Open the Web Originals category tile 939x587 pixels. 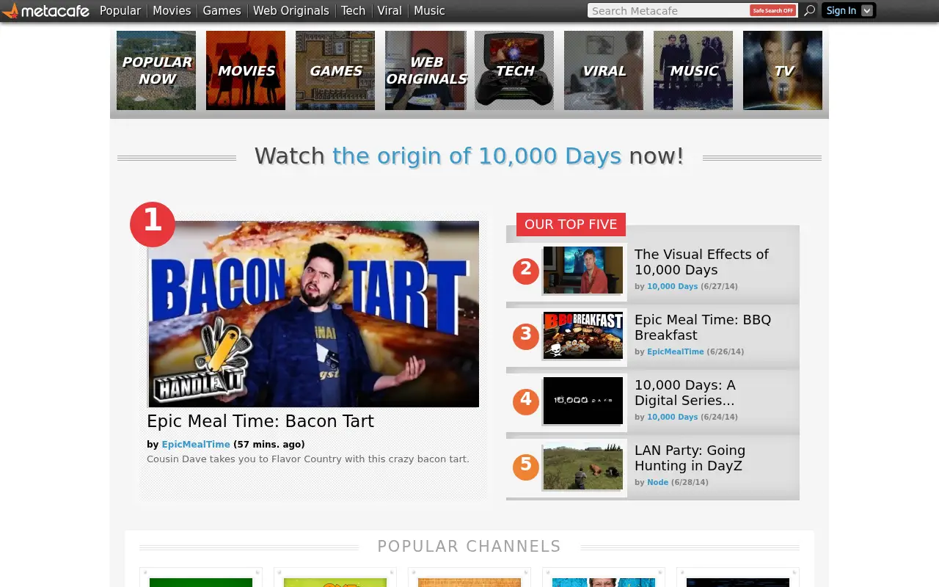(x=425, y=70)
